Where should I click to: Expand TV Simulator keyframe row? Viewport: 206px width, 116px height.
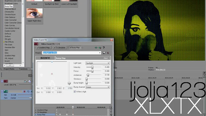click(x=35, y=112)
